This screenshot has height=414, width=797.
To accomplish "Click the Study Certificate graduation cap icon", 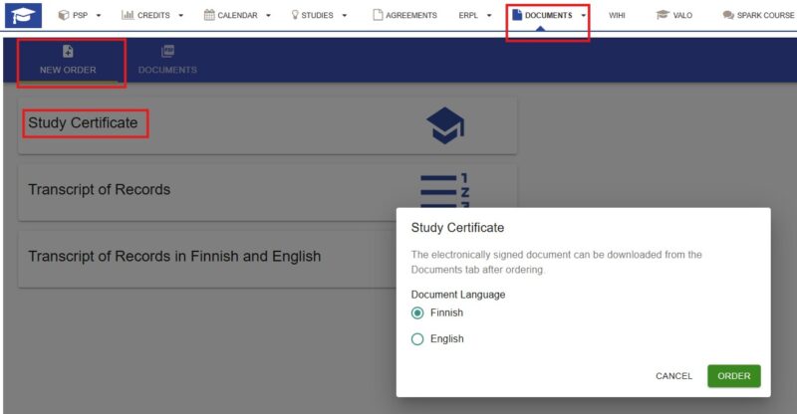I will point(445,125).
